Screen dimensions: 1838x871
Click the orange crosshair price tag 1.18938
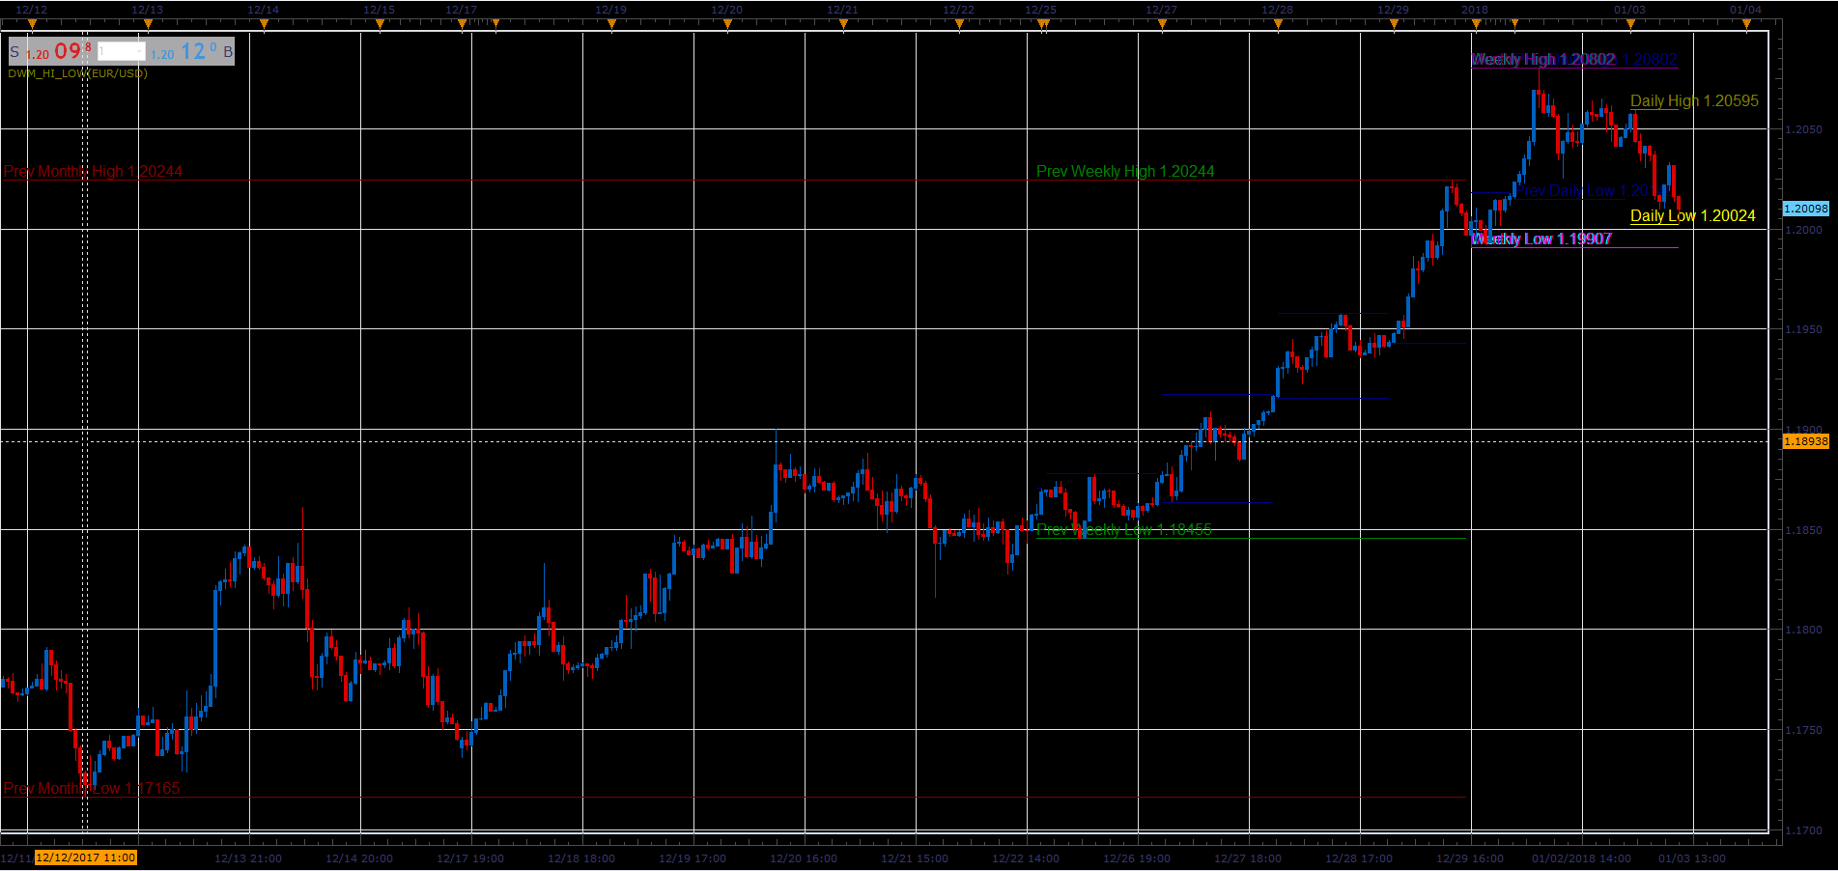(1805, 441)
